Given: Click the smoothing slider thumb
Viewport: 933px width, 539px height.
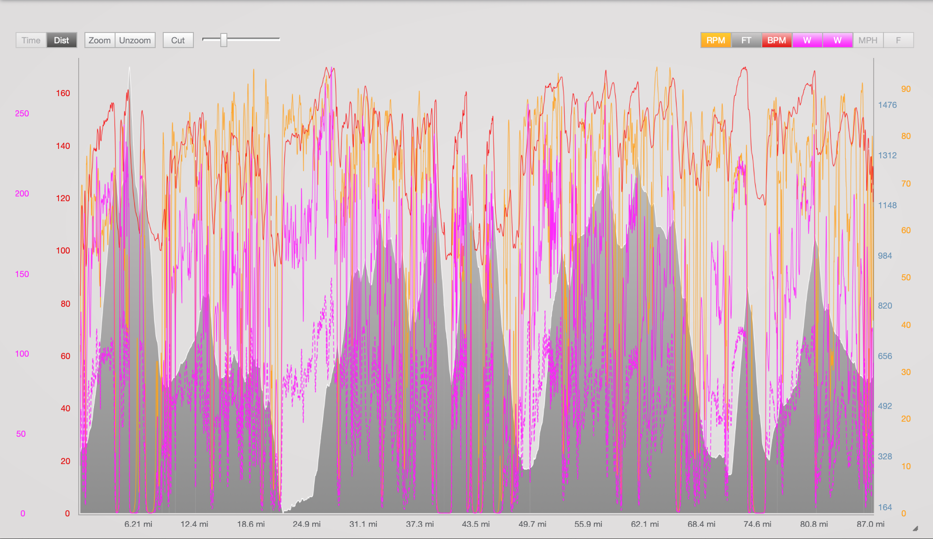Looking at the screenshot, I should point(224,40).
